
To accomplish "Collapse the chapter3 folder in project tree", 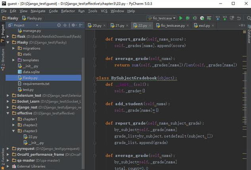I will point(14,131).
